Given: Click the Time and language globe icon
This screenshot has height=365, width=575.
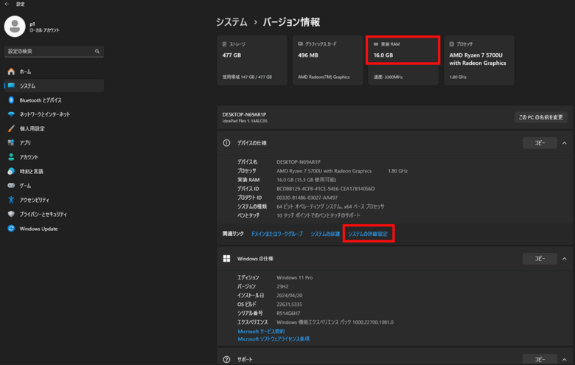Looking at the screenshot, I should (x=11, y=171).
